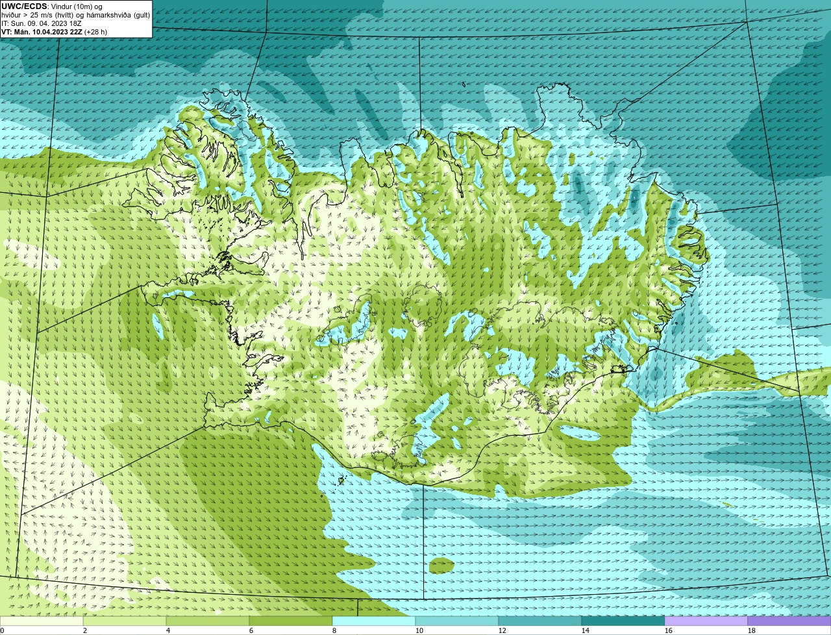The image size is (831, 635).
Task: Click the 14–16 m/s dark teal legend swatch
Action: pos(623,621)
